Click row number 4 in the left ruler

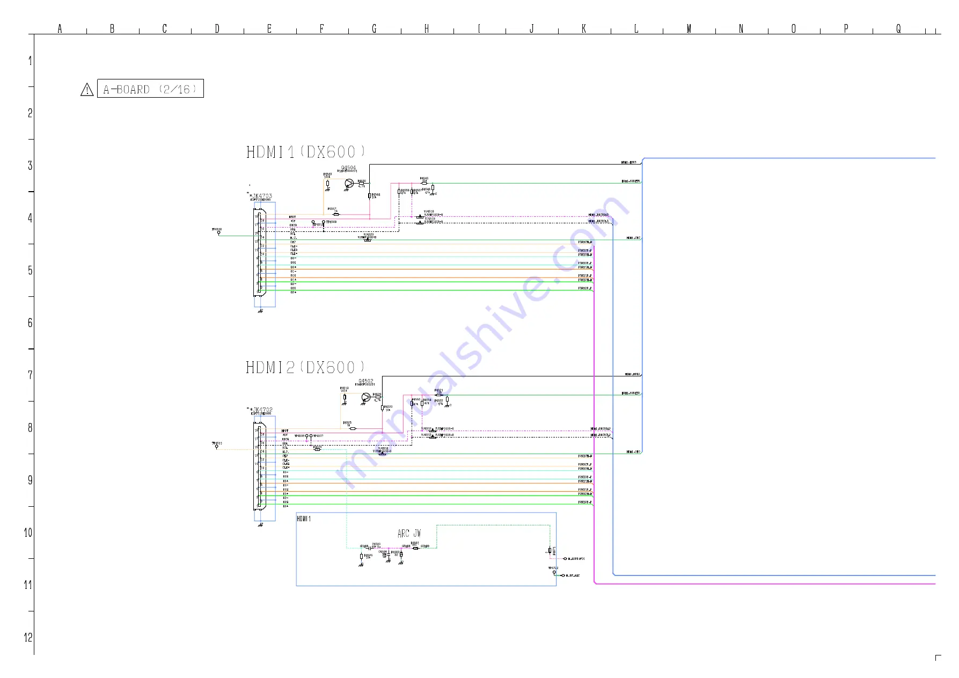(x=30, y=218)
